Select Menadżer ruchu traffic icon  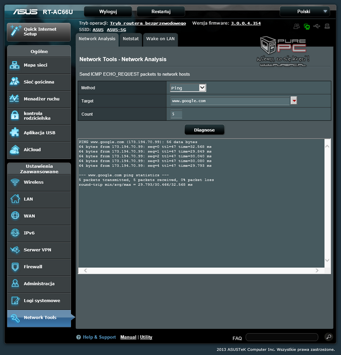click(x=14, y=98)
